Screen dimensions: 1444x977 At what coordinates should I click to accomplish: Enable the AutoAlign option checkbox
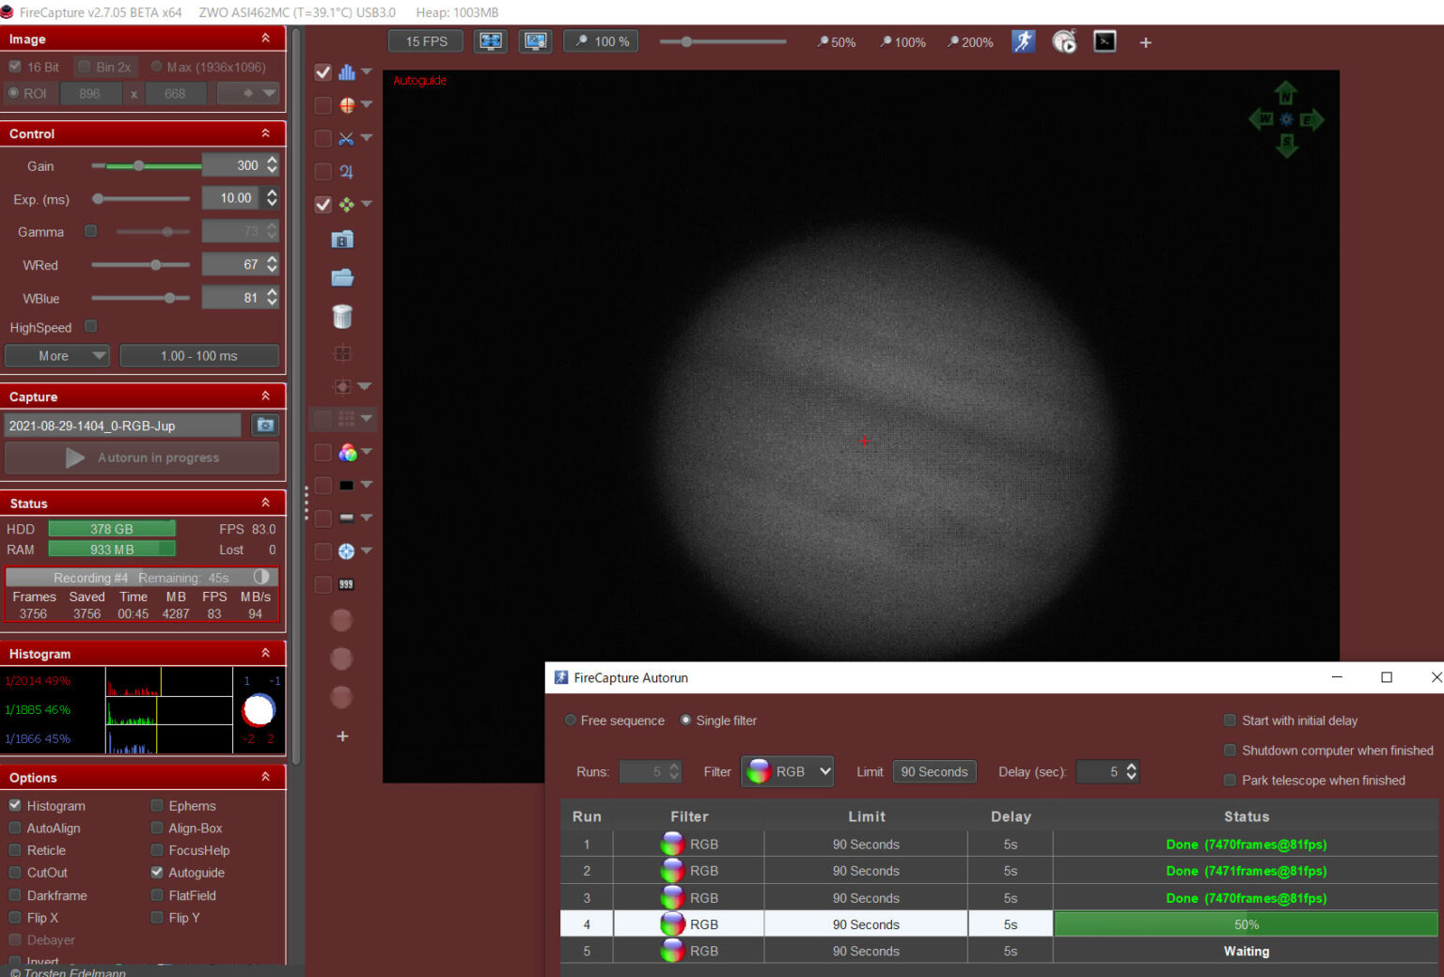[x=15, y=828]
